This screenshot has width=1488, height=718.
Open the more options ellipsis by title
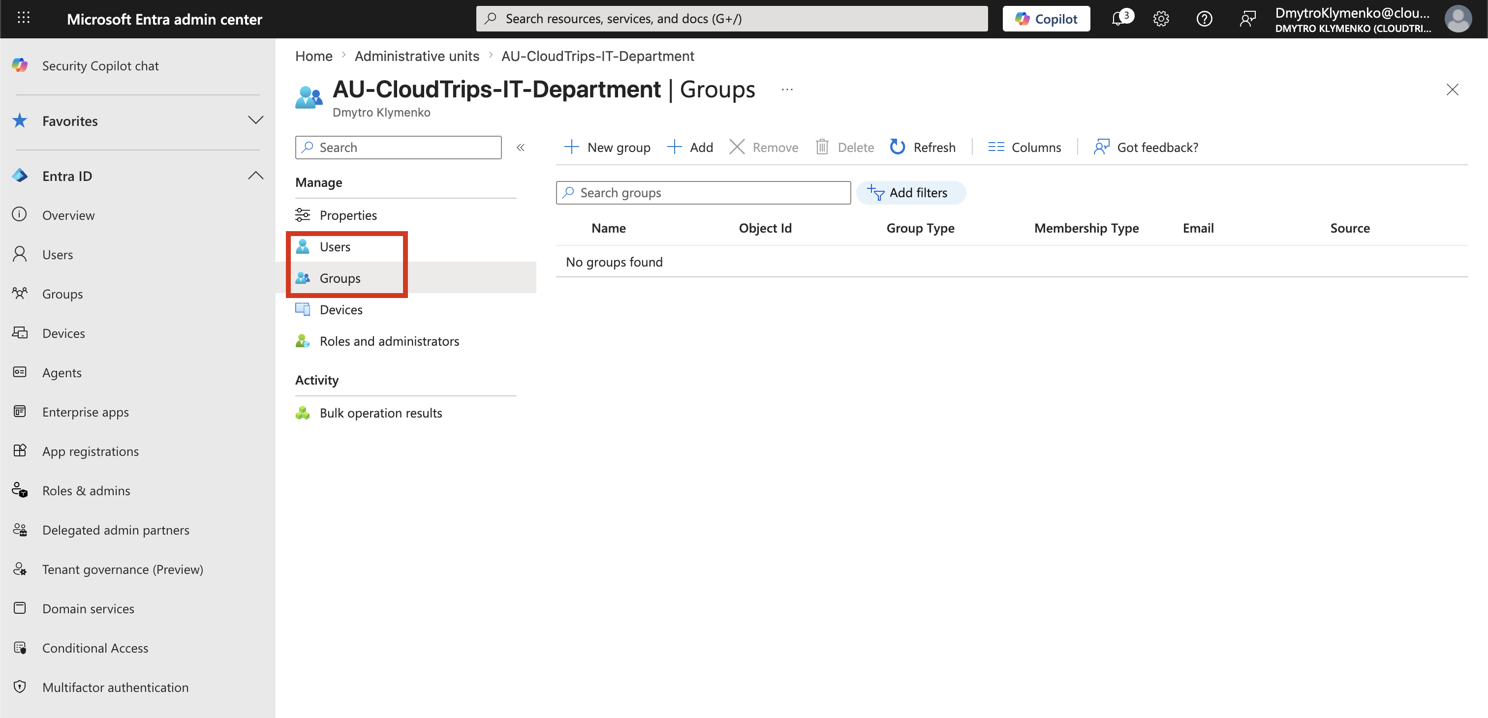[x=787, y=90]
